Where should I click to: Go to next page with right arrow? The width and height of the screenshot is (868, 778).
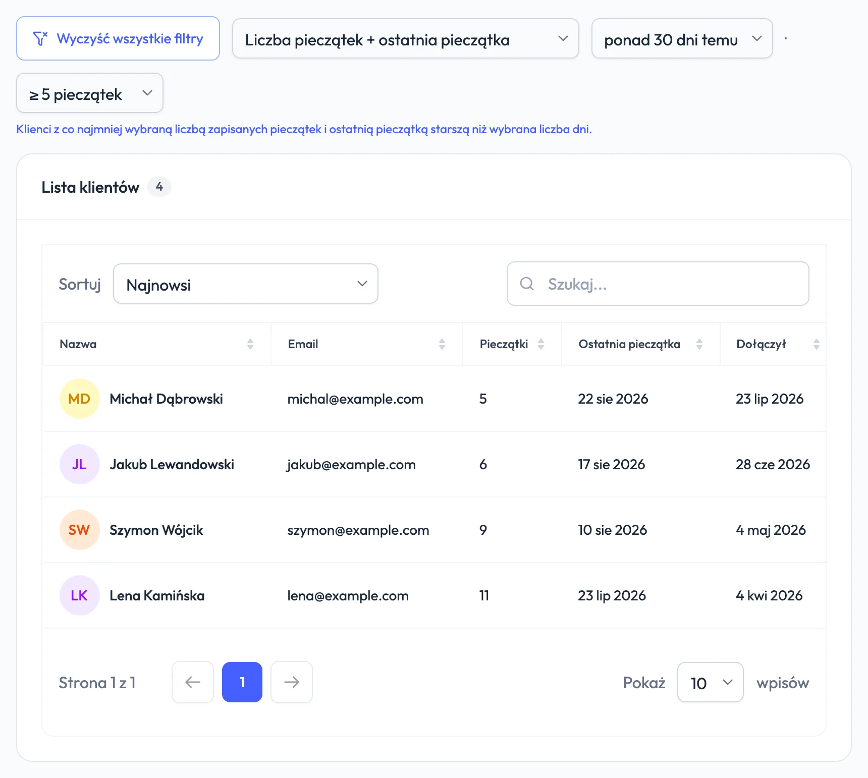[x=292, y=682]
